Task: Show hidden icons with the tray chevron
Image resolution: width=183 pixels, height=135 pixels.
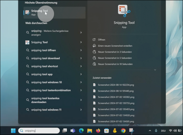Action: point(150,131)
